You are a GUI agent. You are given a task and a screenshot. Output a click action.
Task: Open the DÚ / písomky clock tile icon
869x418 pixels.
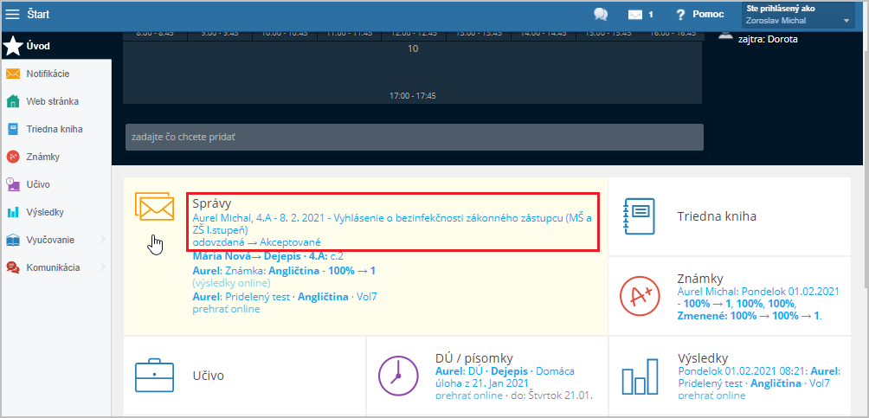tap(397, 376)
